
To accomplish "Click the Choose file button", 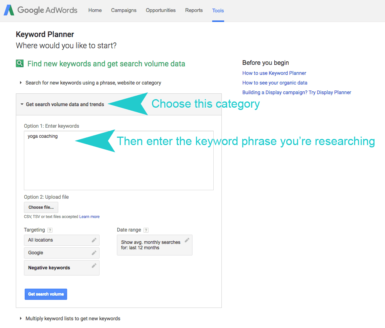I will pyautogui.click(x=41, y=207).
